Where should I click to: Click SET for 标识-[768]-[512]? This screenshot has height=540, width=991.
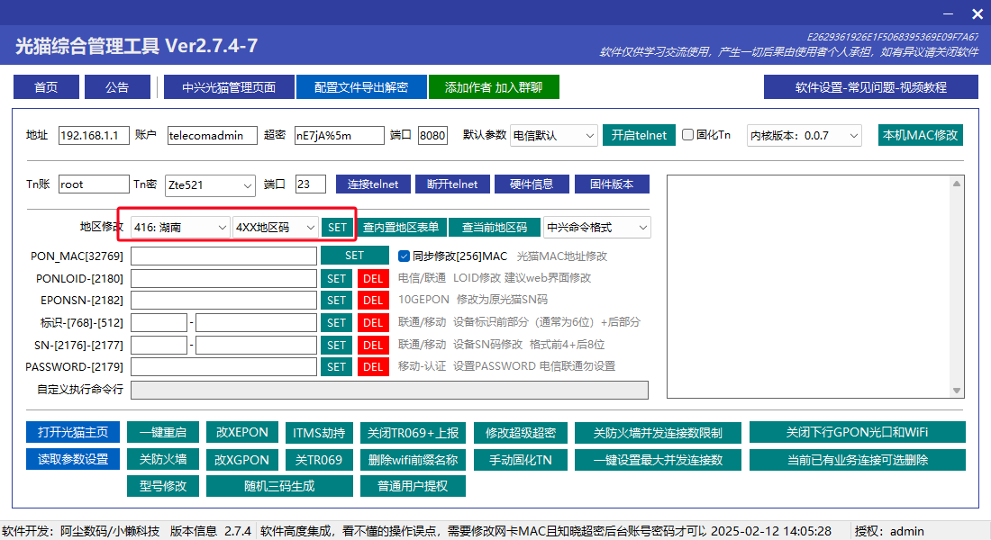[x=336, y=323]
